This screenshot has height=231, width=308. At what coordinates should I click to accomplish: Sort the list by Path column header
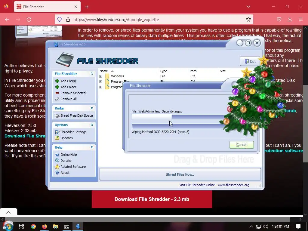click(203, 71)
